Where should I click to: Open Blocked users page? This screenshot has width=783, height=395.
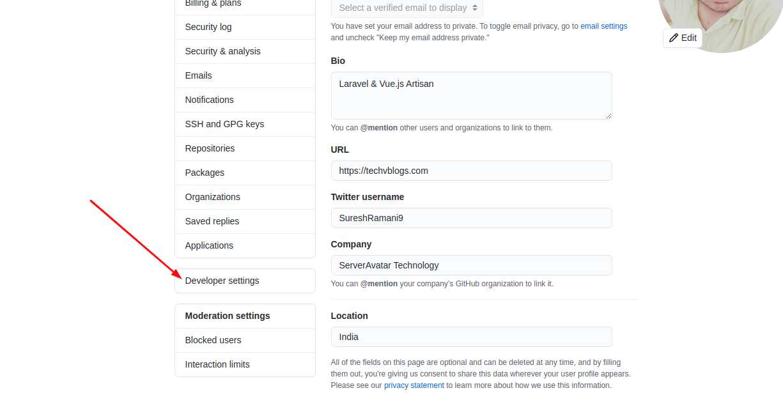click(245, 340)
